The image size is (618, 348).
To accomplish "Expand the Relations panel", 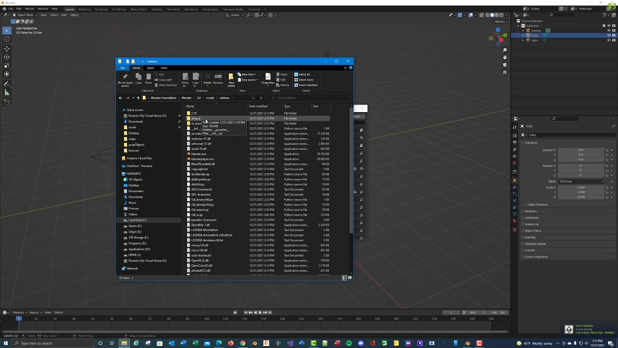I will (530, 211).
